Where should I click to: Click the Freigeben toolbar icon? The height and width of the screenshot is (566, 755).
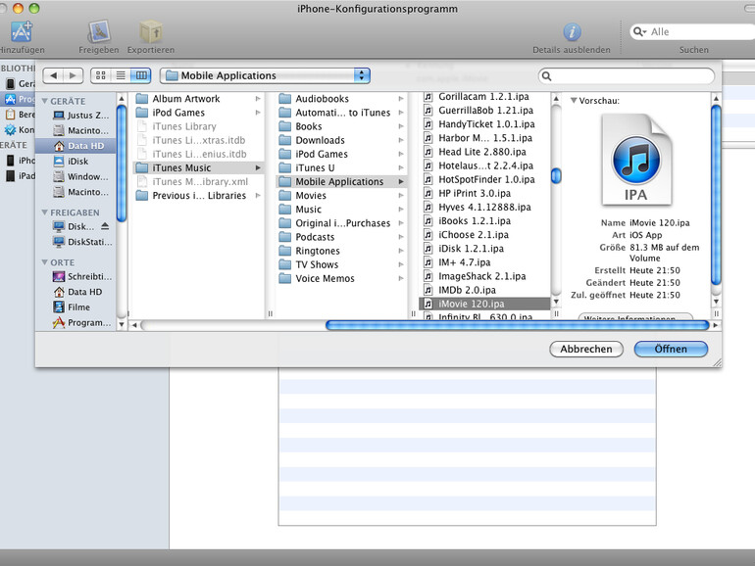tap(98, 32)
